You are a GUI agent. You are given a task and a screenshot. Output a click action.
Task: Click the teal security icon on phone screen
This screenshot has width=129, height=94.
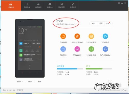[x=21, y=51]
